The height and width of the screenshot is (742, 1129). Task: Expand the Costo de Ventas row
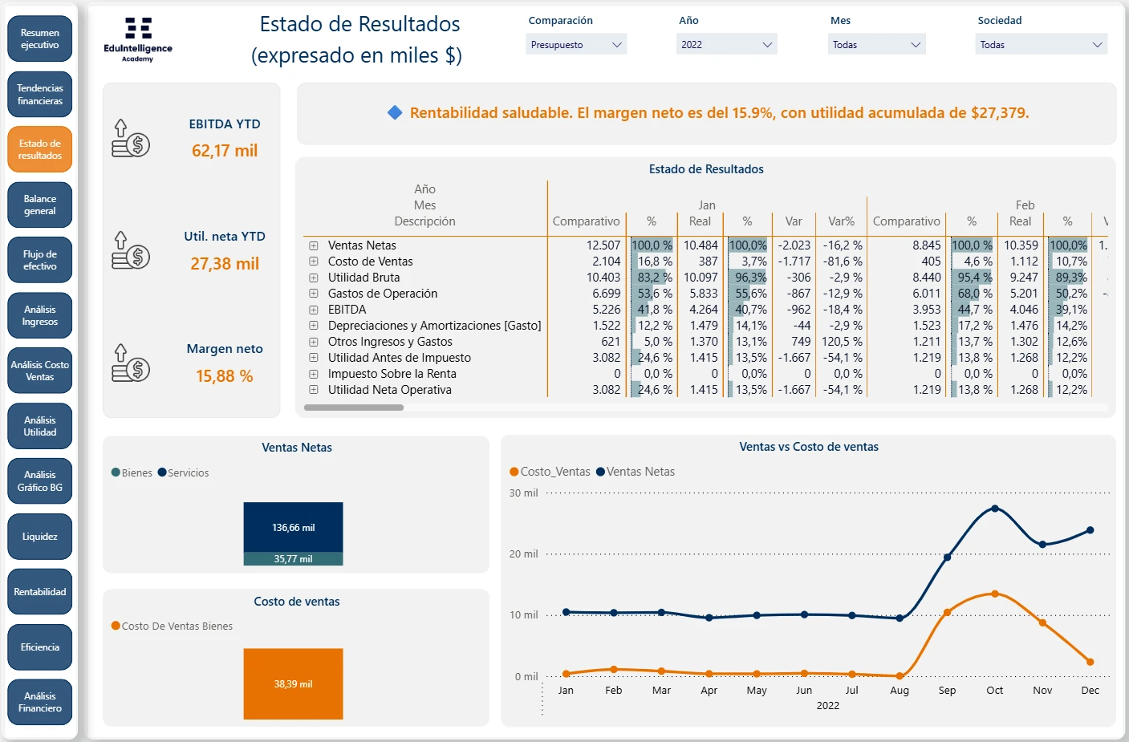click(314, 262)
